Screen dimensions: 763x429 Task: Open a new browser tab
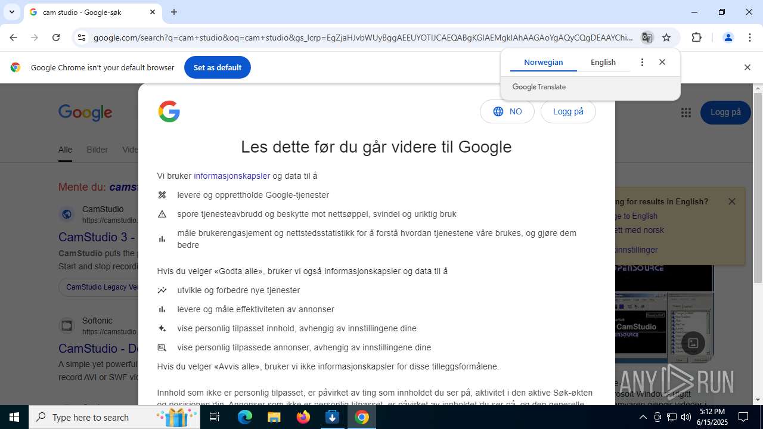(x=174, y=12)
